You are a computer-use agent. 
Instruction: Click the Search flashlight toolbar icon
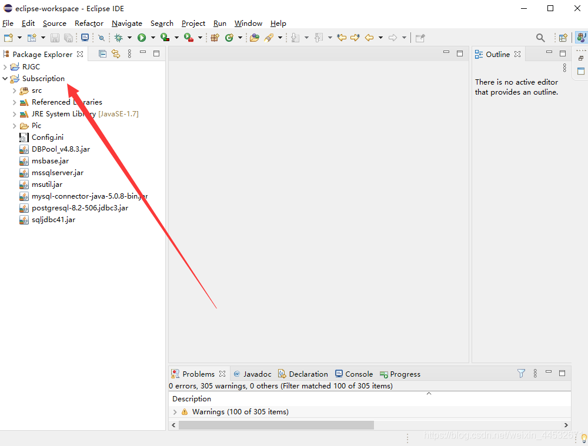tap(269, 38)
